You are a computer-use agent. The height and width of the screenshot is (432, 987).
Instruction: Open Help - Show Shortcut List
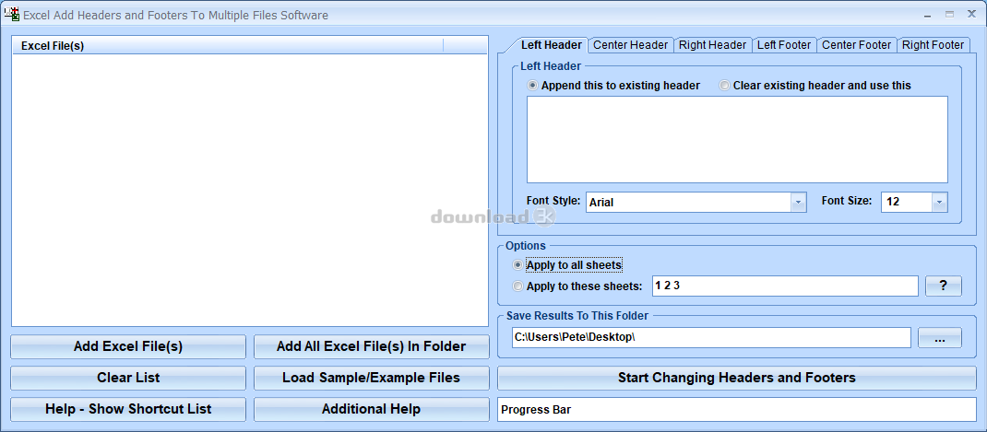tap(128, 409)
